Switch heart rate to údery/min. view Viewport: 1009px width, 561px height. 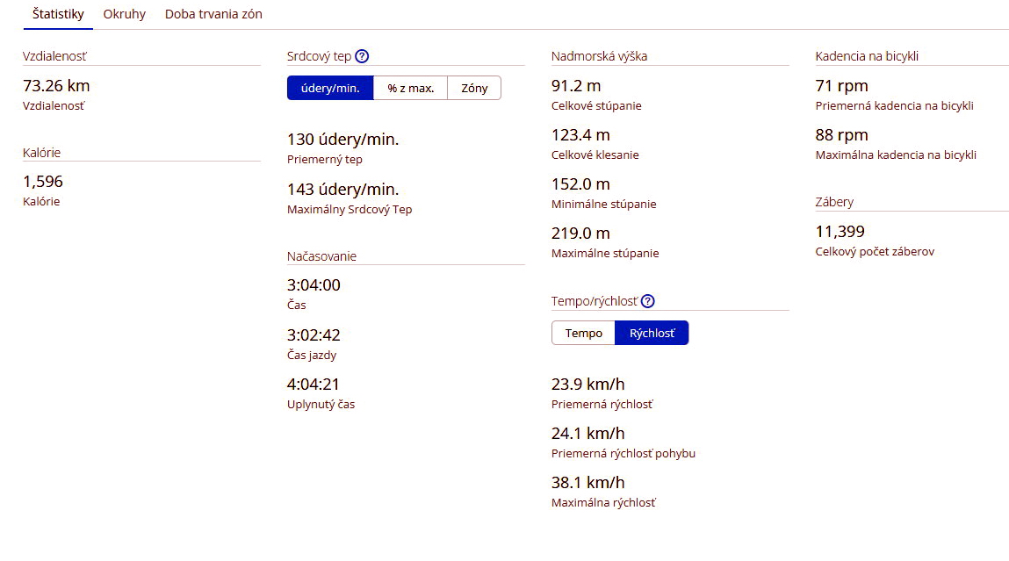pyautogui.click(x=330, y=88)
